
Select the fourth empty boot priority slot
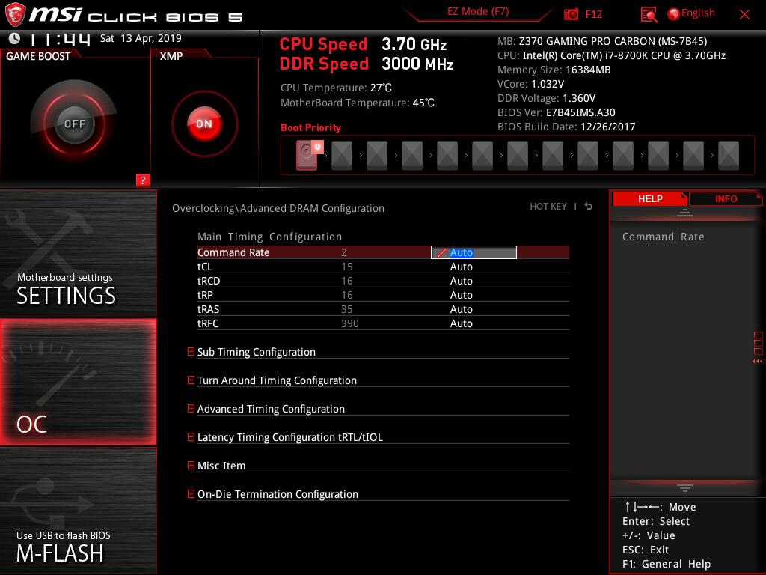[x=447, y=156]
